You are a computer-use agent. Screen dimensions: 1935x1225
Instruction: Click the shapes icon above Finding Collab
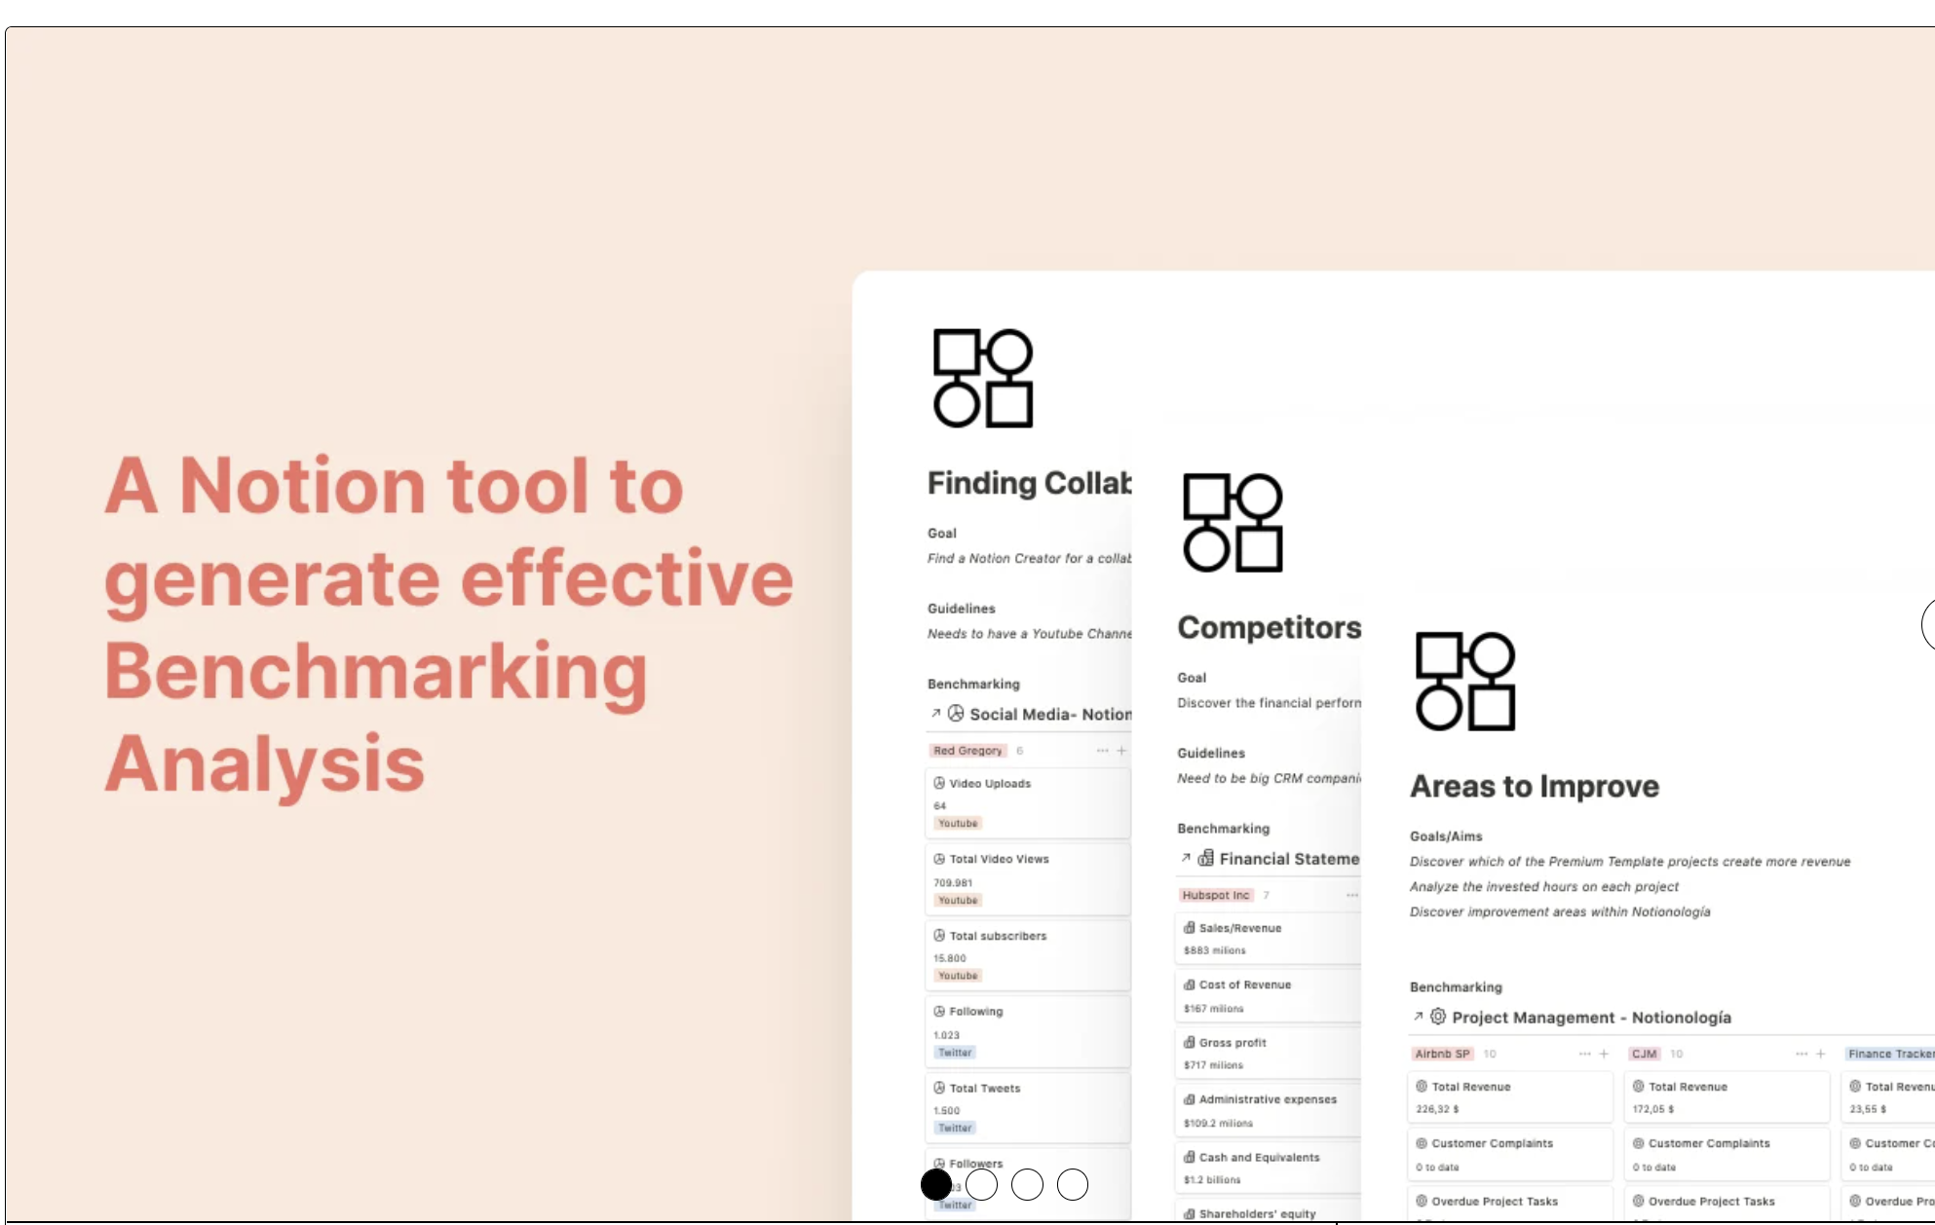983,378
